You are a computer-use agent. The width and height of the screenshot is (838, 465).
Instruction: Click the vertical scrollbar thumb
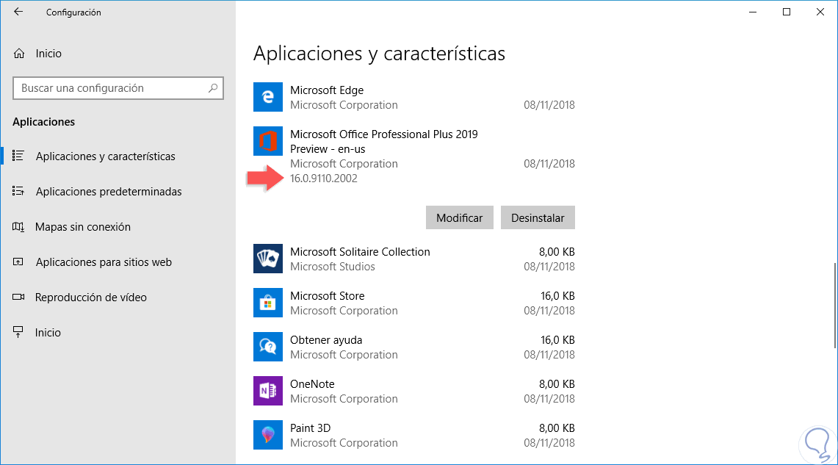(835, 305)
